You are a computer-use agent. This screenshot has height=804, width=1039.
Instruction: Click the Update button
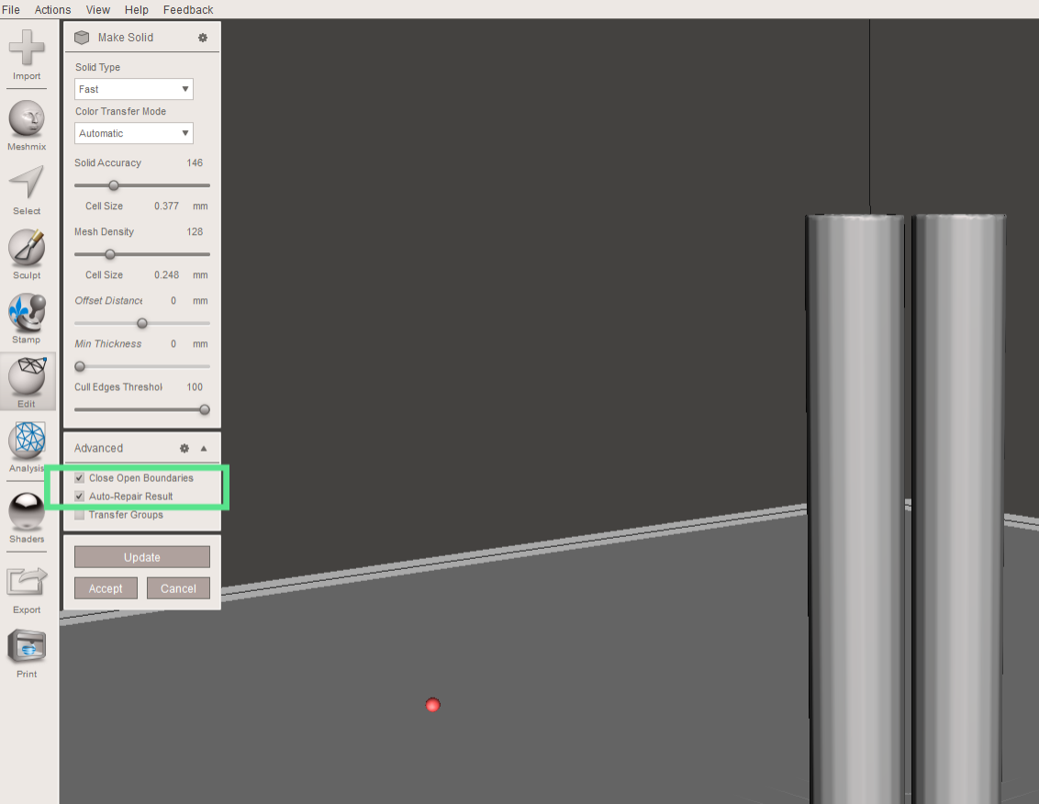click(141, 556)
